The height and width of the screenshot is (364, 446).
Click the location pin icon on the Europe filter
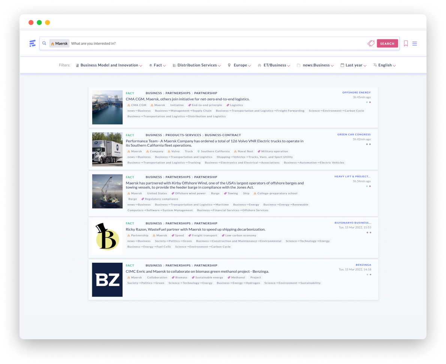[229, 65]
